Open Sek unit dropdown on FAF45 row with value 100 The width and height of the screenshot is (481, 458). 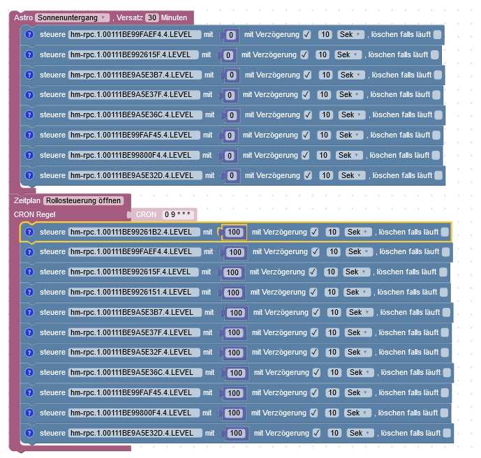point(358,393)
